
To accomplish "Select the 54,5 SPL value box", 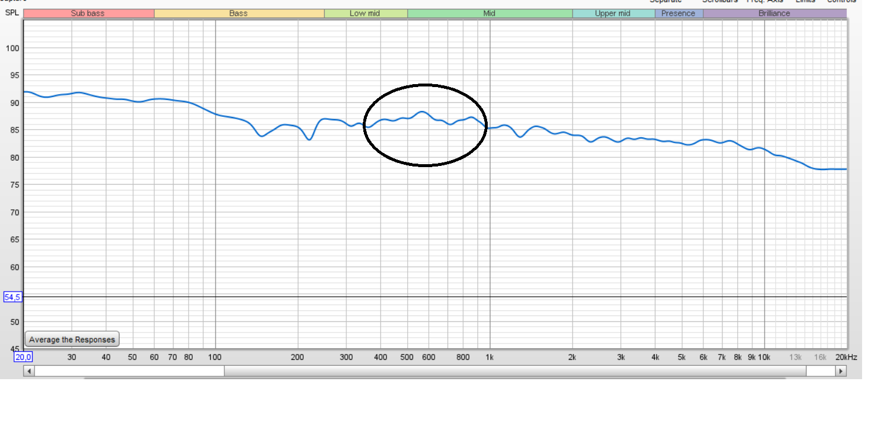I will click(13, 297).
